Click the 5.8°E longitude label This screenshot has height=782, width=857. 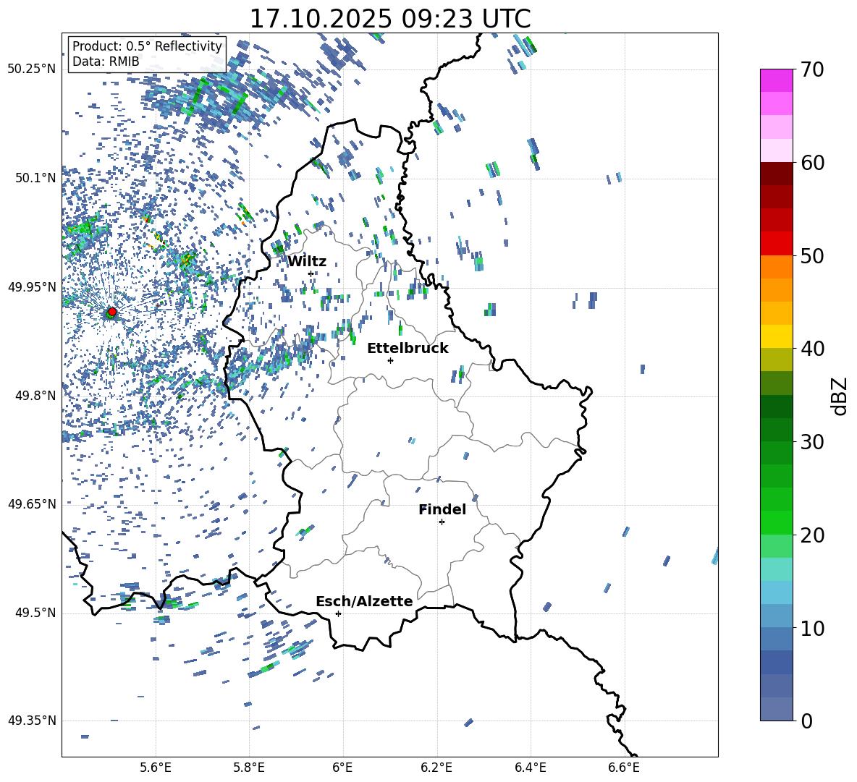[249, 768]
